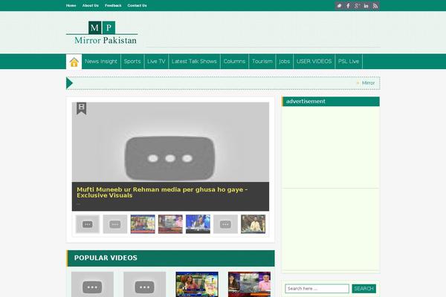The image size is (446, 297).
Task: Focus the Search here input field
Action: (317, 289)
